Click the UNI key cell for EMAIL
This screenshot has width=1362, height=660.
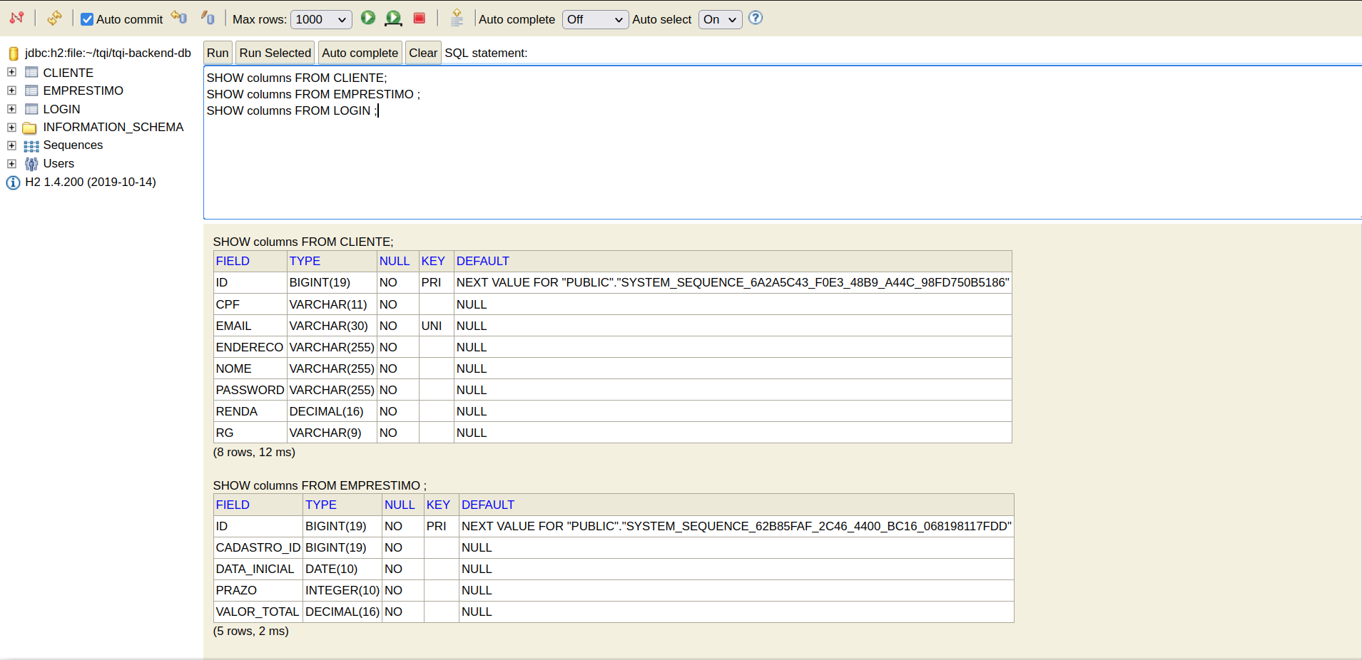click(x=436, y=326)
